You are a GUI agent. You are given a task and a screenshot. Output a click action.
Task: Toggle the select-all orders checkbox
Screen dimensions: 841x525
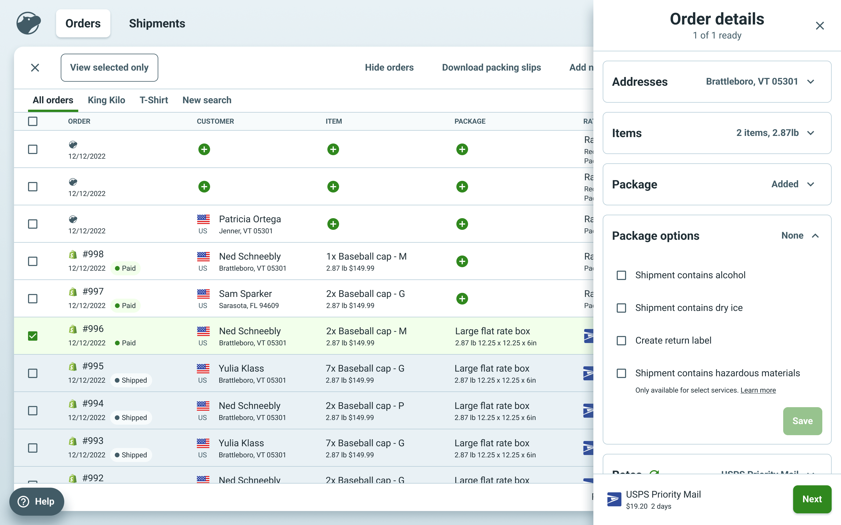pyautogui.click(x=33, y=121)
